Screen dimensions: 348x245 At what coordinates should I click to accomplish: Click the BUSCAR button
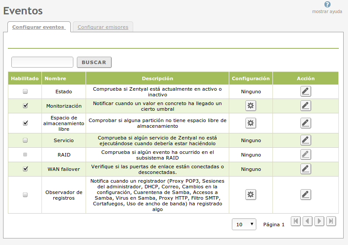pyautogui.click(x=94, y=62)
